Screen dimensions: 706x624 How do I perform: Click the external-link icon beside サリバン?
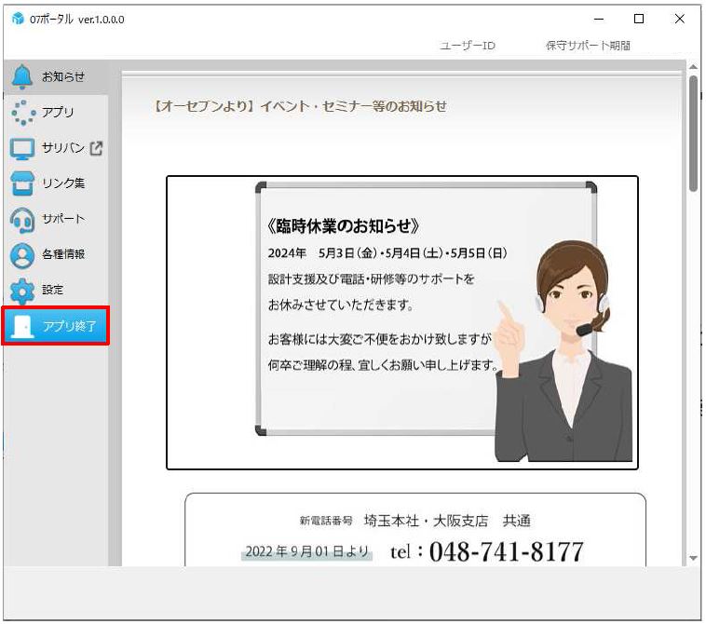(x=96, y=148)
